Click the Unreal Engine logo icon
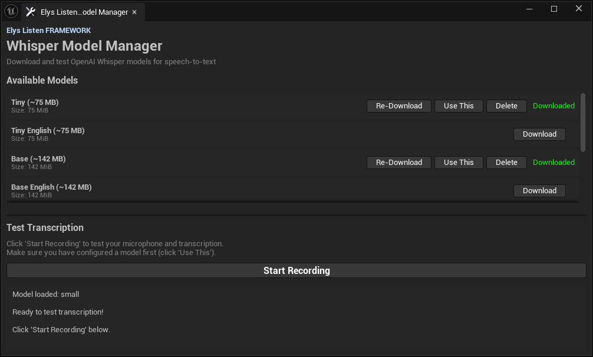This screenshot has height=357, width=593. pyautogui.click(x=11, y=12)
